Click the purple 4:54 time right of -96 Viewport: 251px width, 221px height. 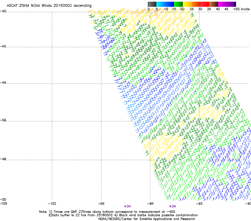[173, 206]
